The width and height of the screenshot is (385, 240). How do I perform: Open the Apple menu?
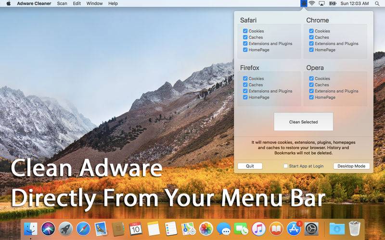click(x=9, y=3)
